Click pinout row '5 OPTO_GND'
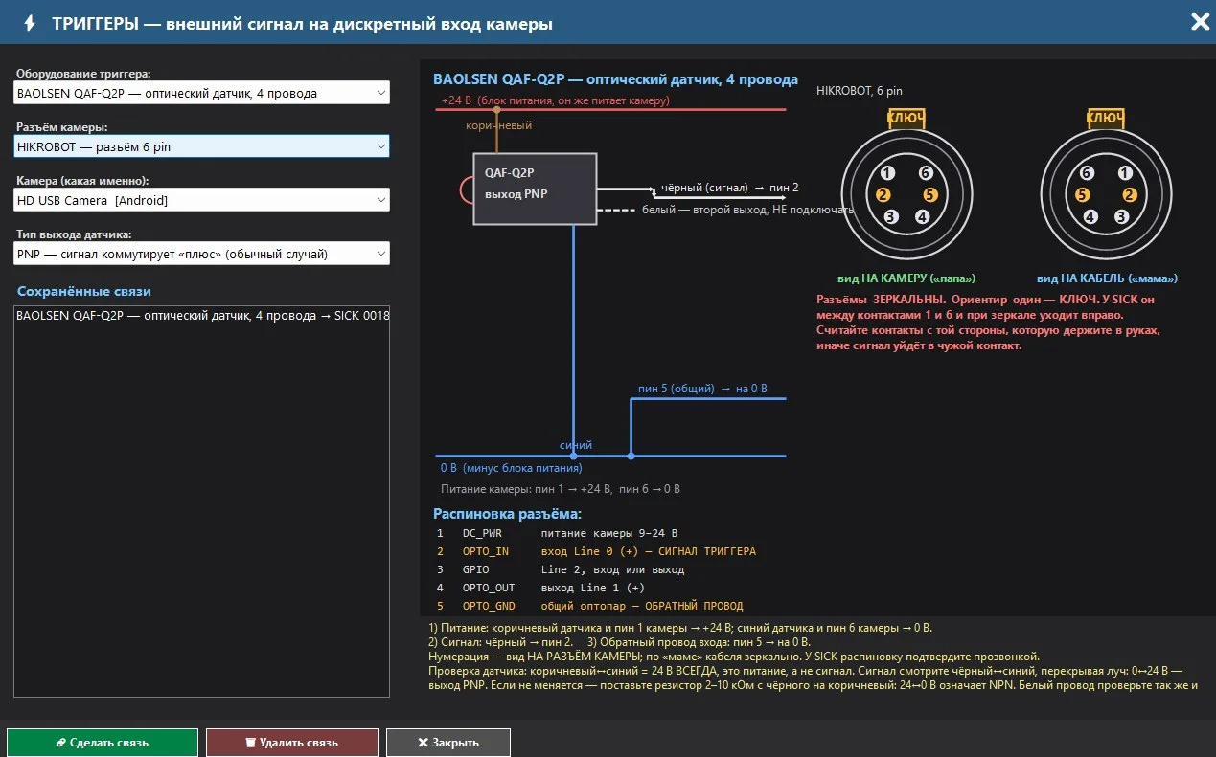1216x757 pixels. point(589,606)
